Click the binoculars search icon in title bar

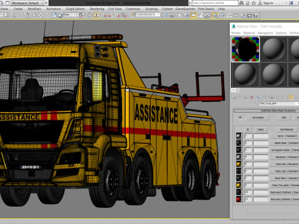point(241,3)
